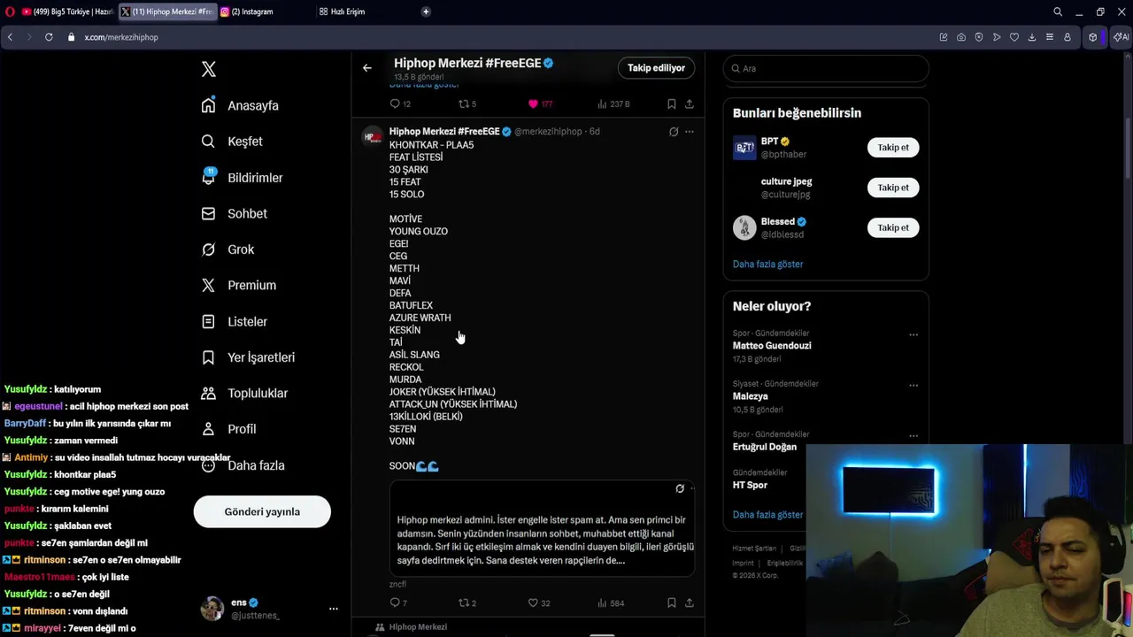Reply icon with 12 comments
The image size is (1133, 637).
click(x=400, y=104)
